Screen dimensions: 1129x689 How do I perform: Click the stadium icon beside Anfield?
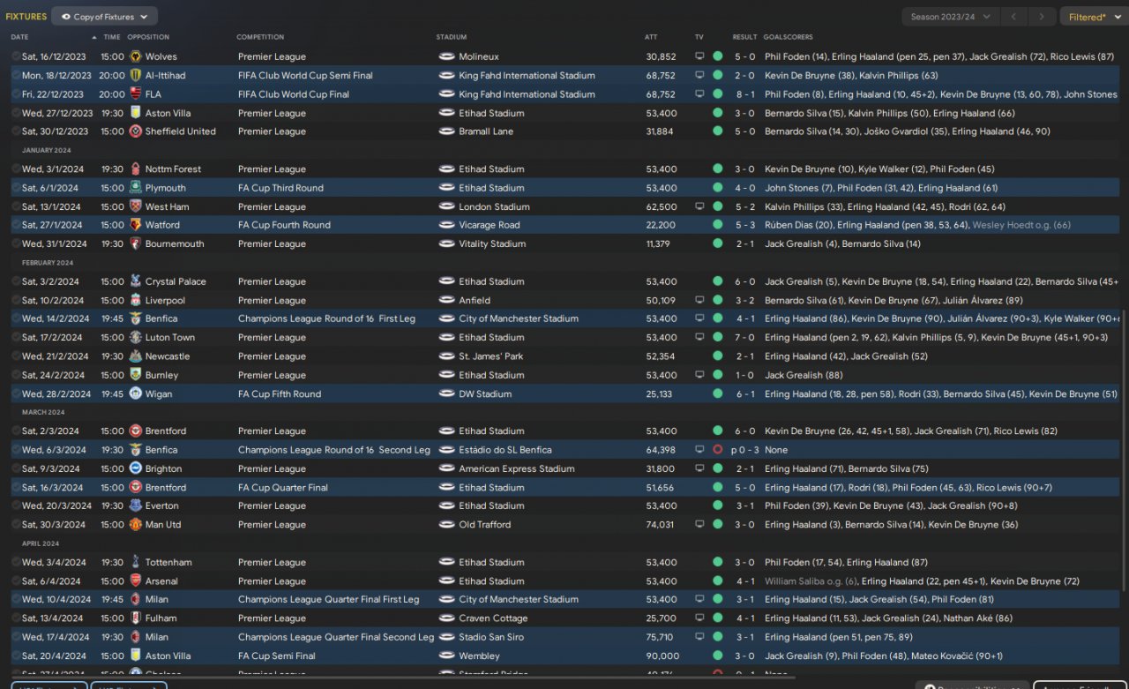(x=446, y=300)
